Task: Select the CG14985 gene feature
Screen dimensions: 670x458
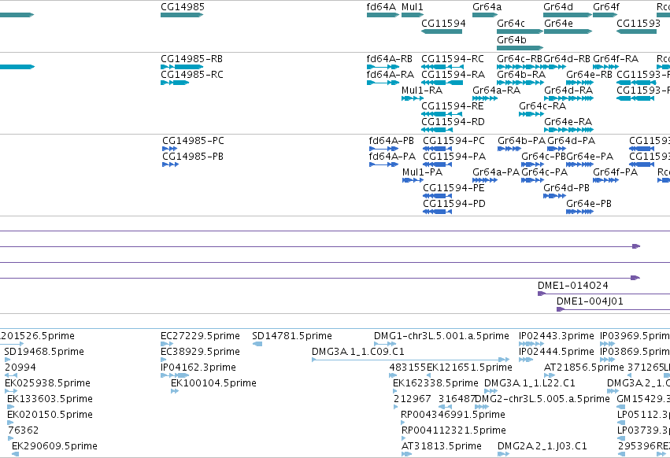Action: tap(182, 15)
